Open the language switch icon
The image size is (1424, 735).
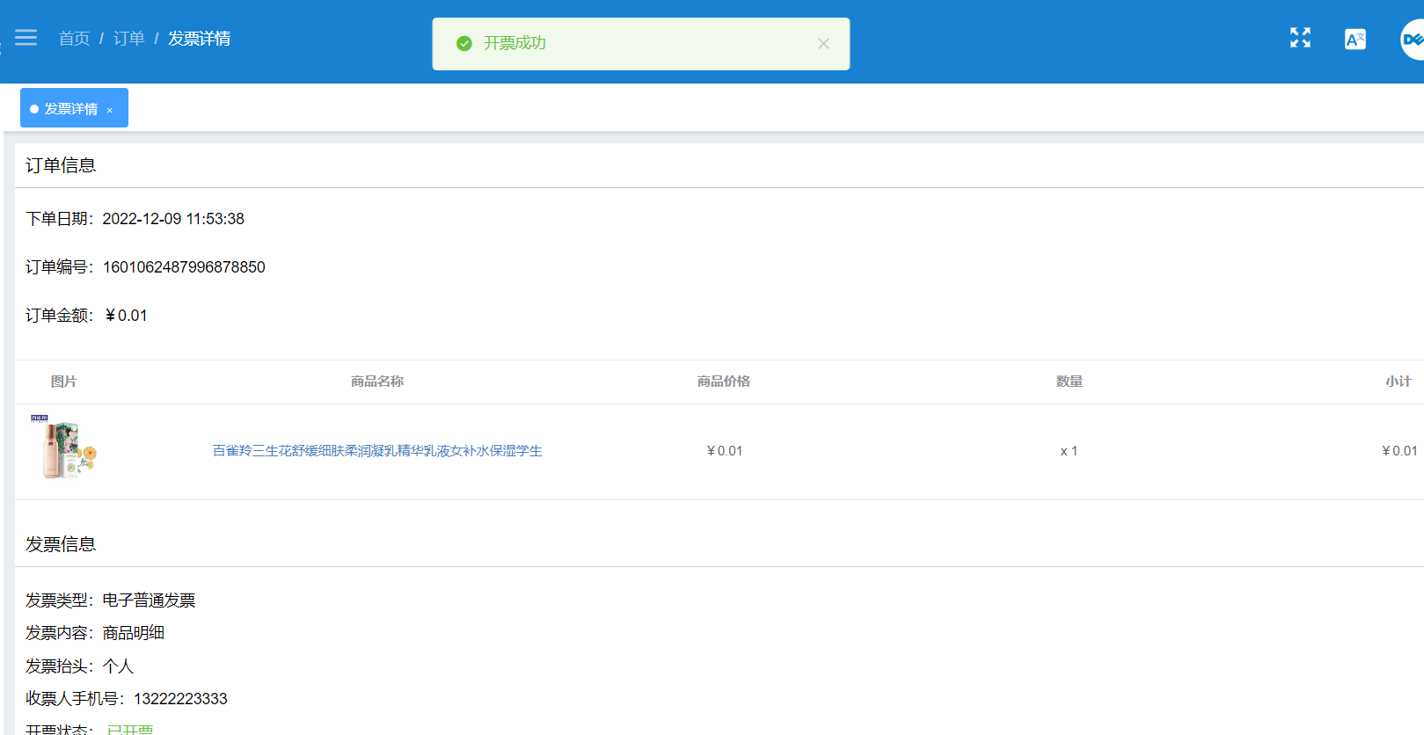[x=1355, y=39]
